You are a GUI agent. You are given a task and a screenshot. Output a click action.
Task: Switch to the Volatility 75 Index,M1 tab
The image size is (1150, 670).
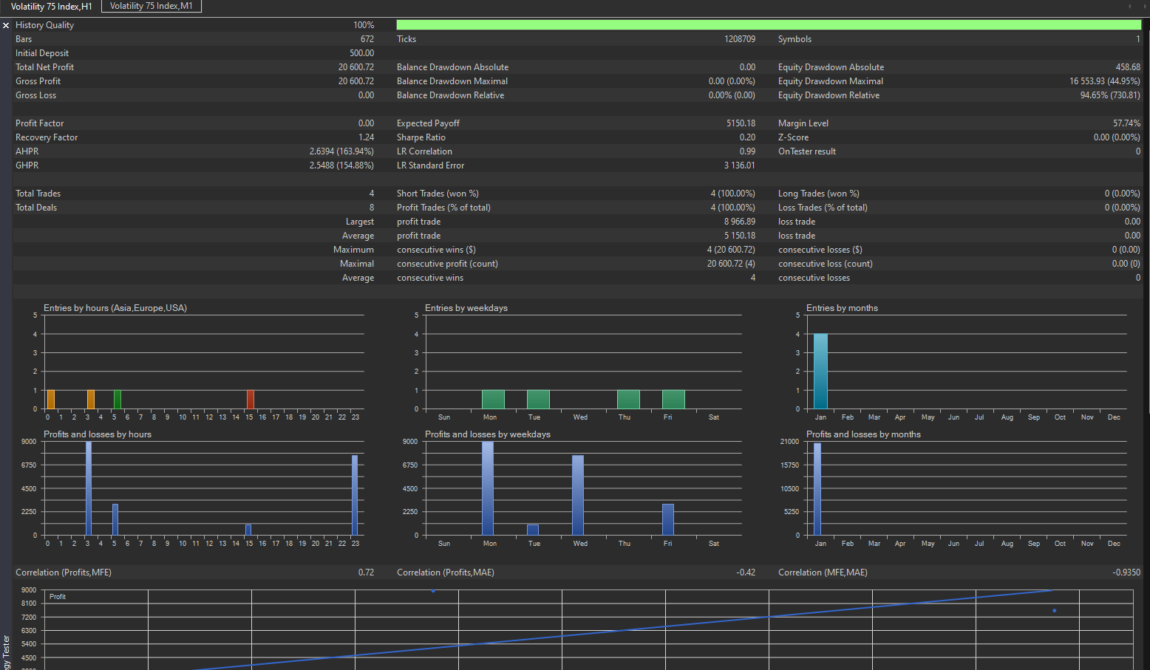coord(151,6)
